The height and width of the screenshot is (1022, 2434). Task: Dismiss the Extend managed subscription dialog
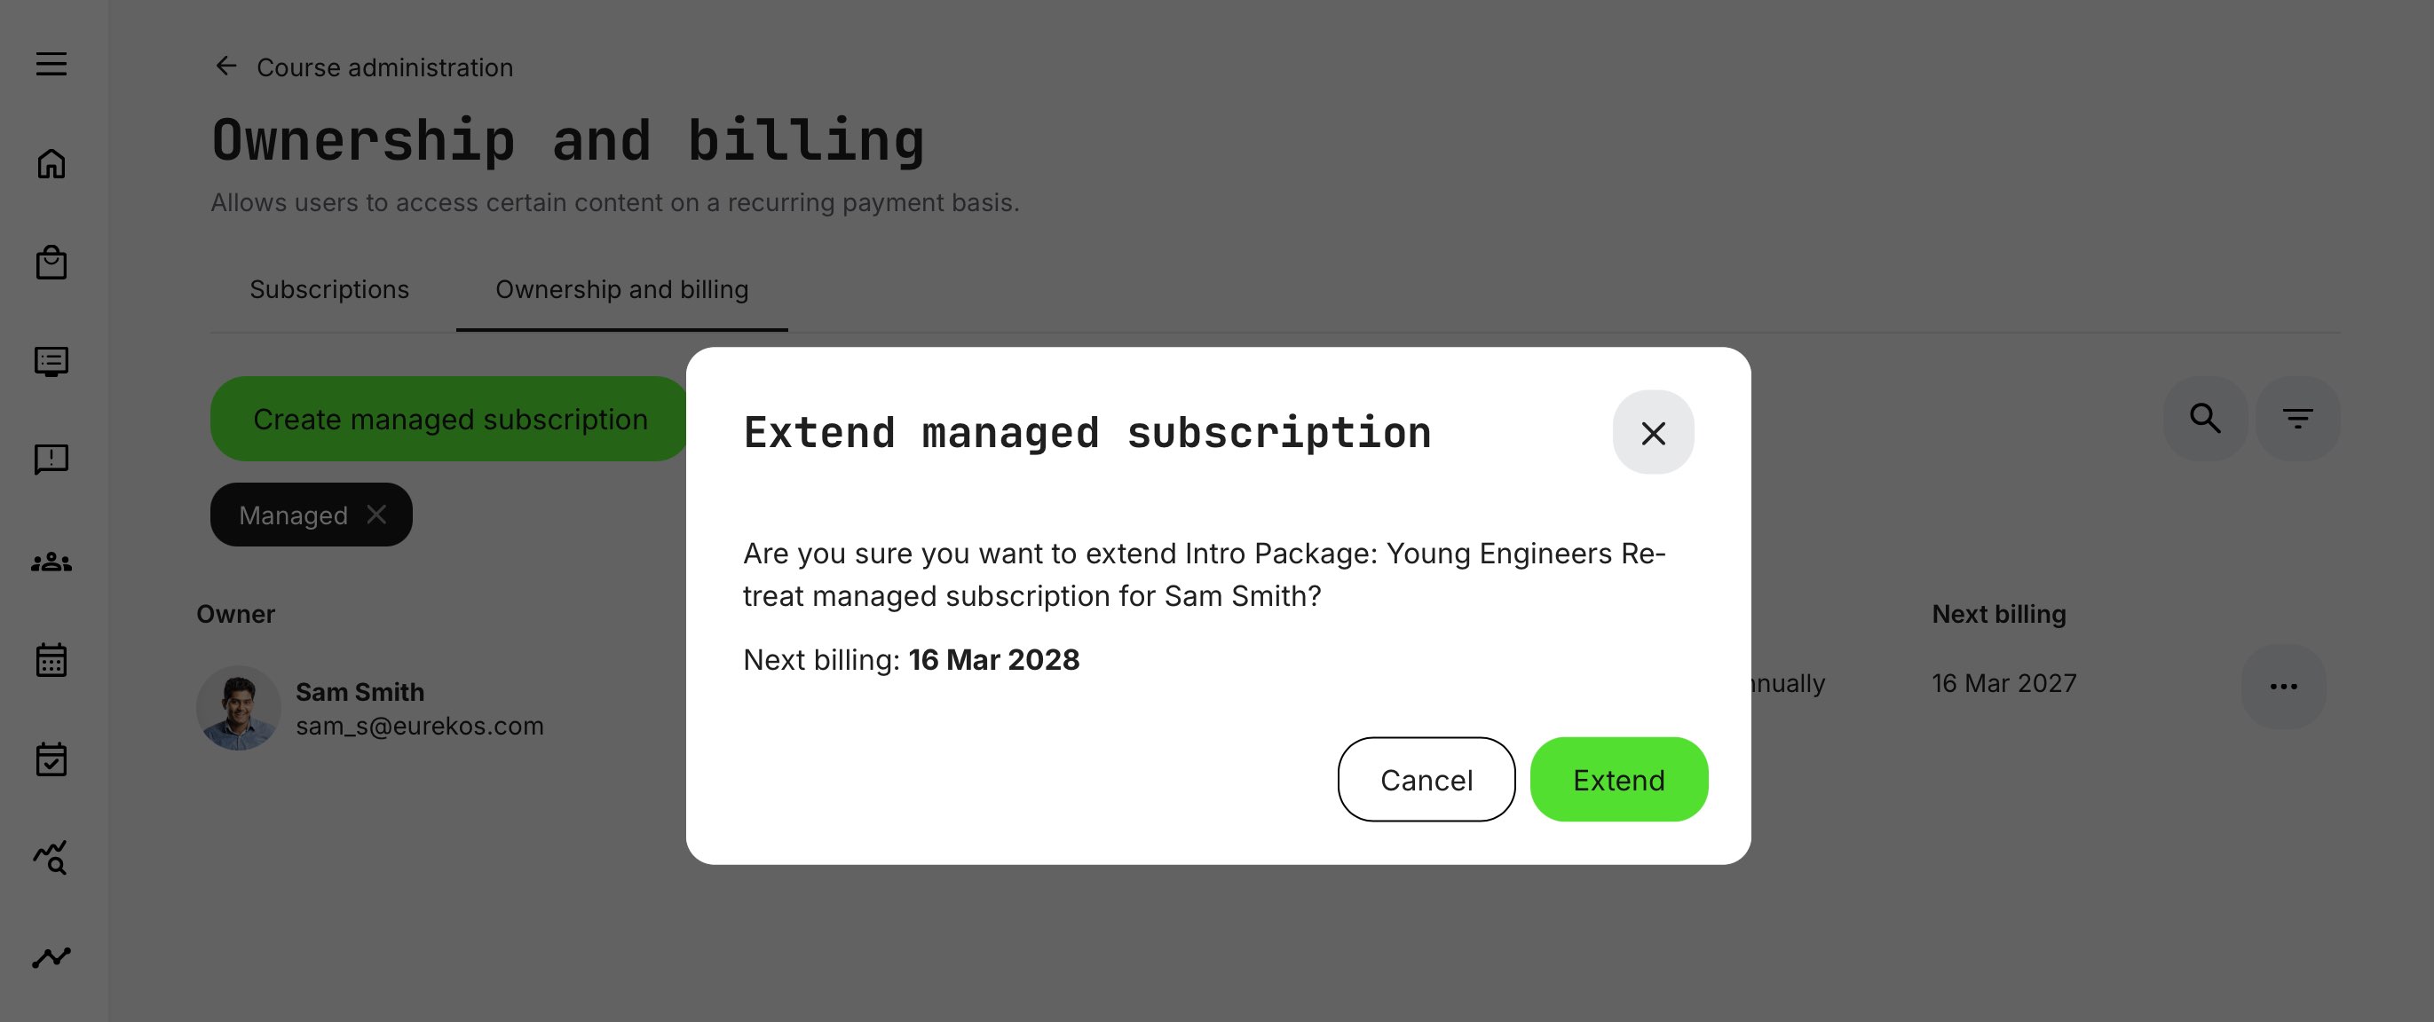tap(1654, 433)
